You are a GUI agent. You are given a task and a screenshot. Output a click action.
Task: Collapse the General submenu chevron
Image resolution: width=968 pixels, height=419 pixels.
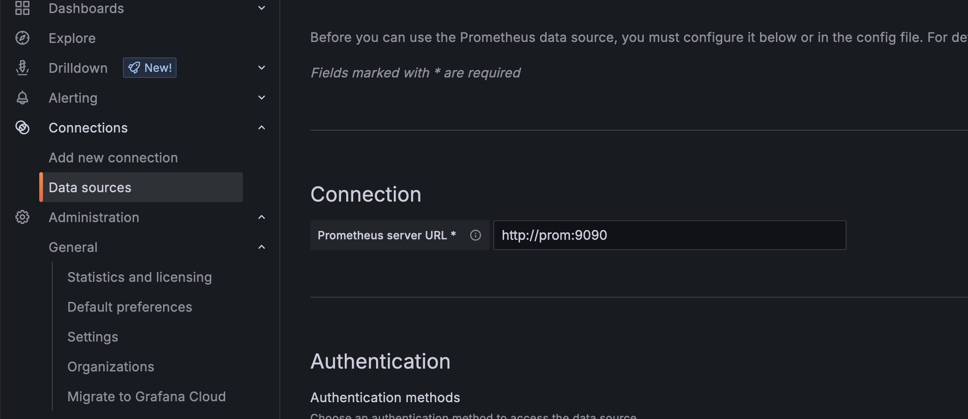coord(262,247)
